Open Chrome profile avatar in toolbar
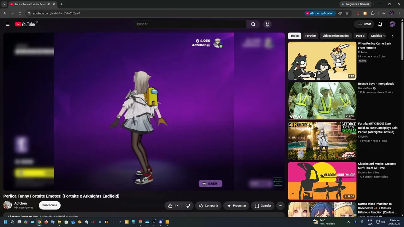Viewport: 404px width, 227px height. coord(392,13)
